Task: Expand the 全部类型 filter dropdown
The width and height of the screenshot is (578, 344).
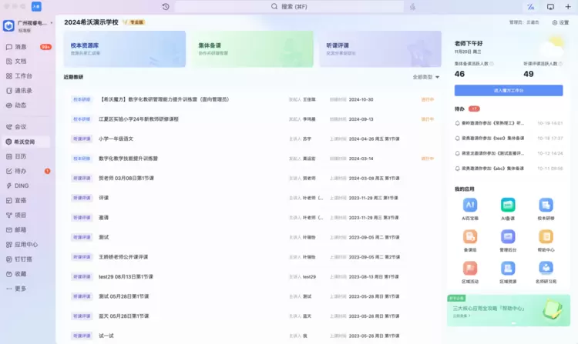Action: point(426,77)
